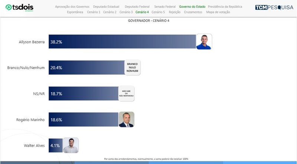Screen dimensions: 297x164
Task: Click the Walter Alves 4.1% bar
Action: click(x=56, y=145)
